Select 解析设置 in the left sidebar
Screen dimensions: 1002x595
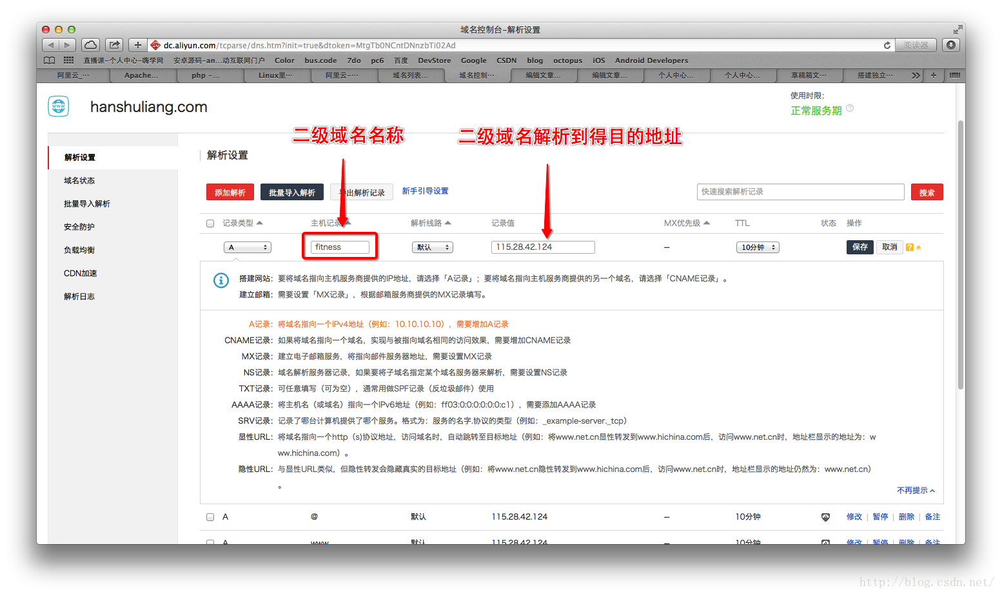(113, 158)
